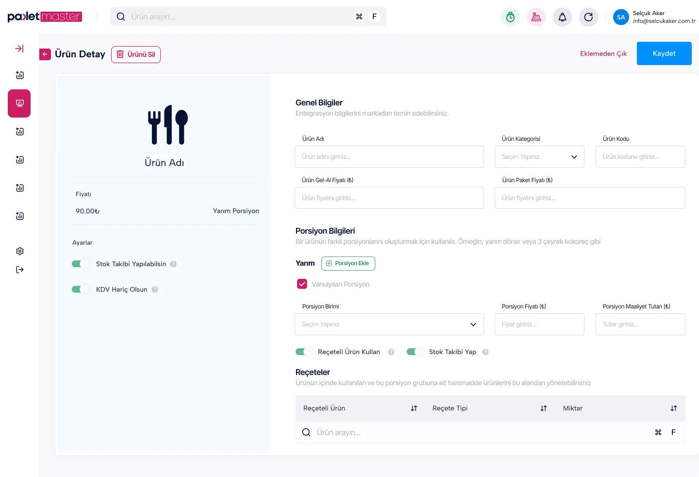699x477 pixels.
Task: Show help for Stok Takibi Yapılabilsin
Action: [x=173, y=264]
